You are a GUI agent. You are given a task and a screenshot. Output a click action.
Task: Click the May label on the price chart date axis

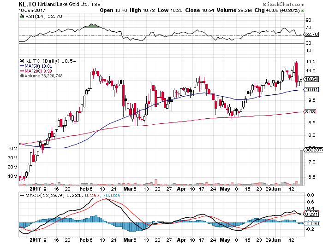coord(225,189)
